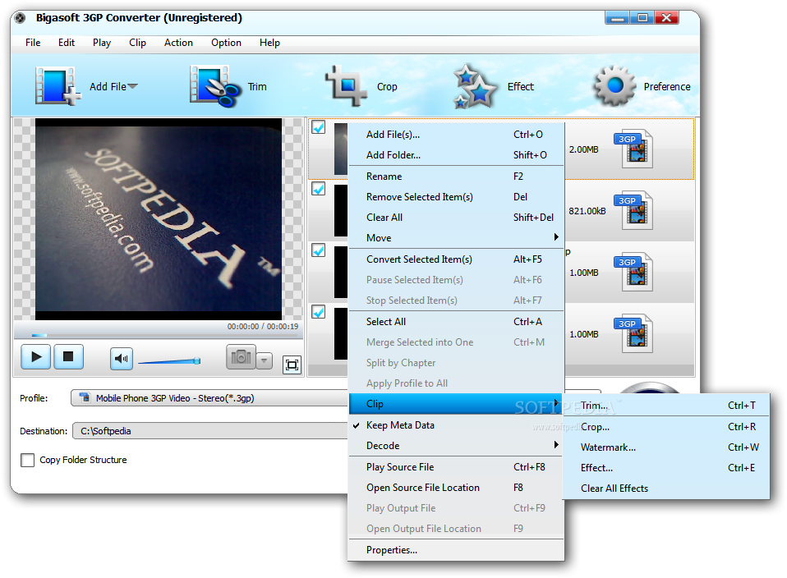Expand the Add File dropdown arrow
This screenshot has height=578, width=787.
coord(132,86)
